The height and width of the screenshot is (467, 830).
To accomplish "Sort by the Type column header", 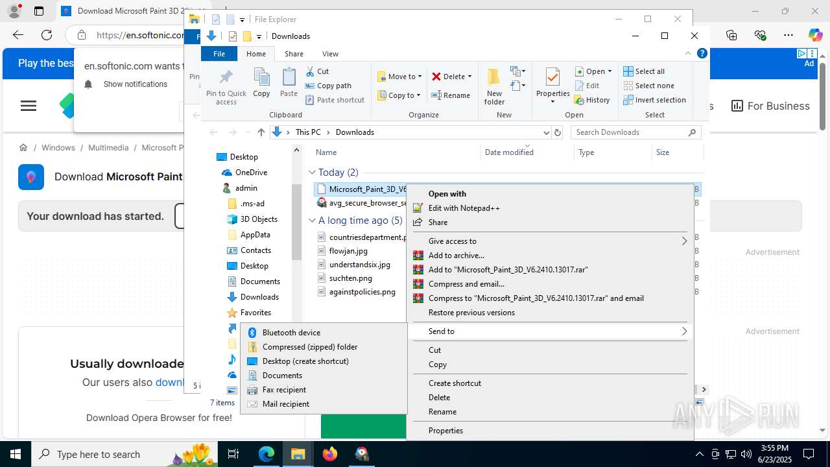I will click(x=586, y=152).
